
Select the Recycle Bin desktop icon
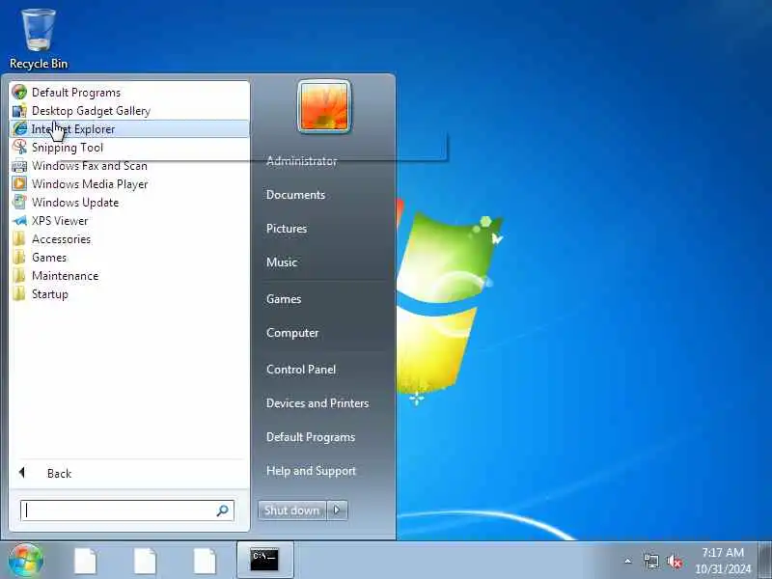pyautogui.click(x=39, y=39)
